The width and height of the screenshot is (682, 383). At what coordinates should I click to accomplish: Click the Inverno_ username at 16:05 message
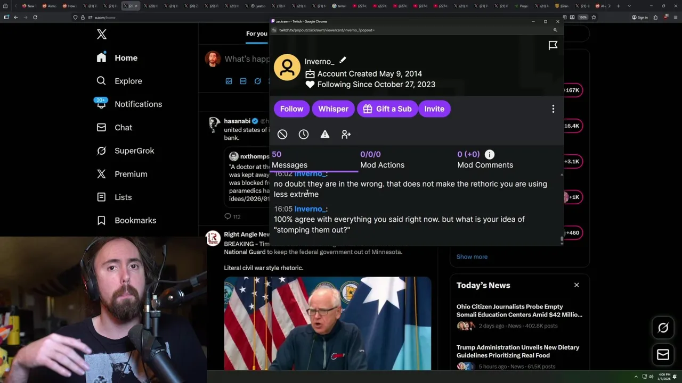pyautogui.click(x=309, y=209)
